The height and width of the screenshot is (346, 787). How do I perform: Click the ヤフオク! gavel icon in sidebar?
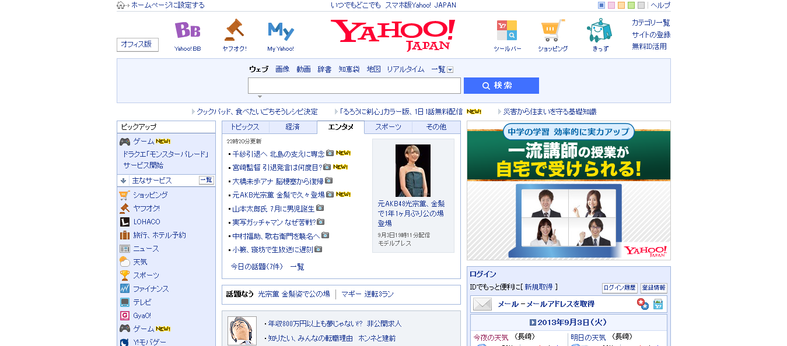(124, 209)
